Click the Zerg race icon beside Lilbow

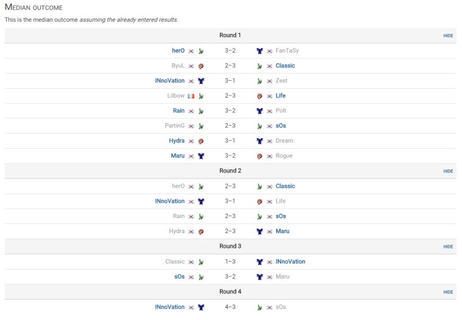click(201, 96)
